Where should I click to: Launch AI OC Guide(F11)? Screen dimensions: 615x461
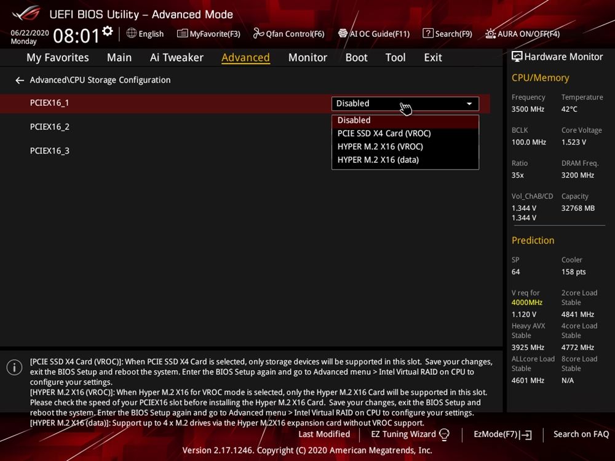tap(374, 34)
